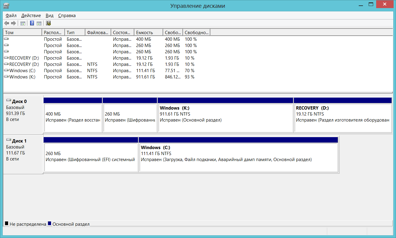The image size is (396, 238).
Task: Click the Forward arrow toolbar icon
Action: point(13,23)
